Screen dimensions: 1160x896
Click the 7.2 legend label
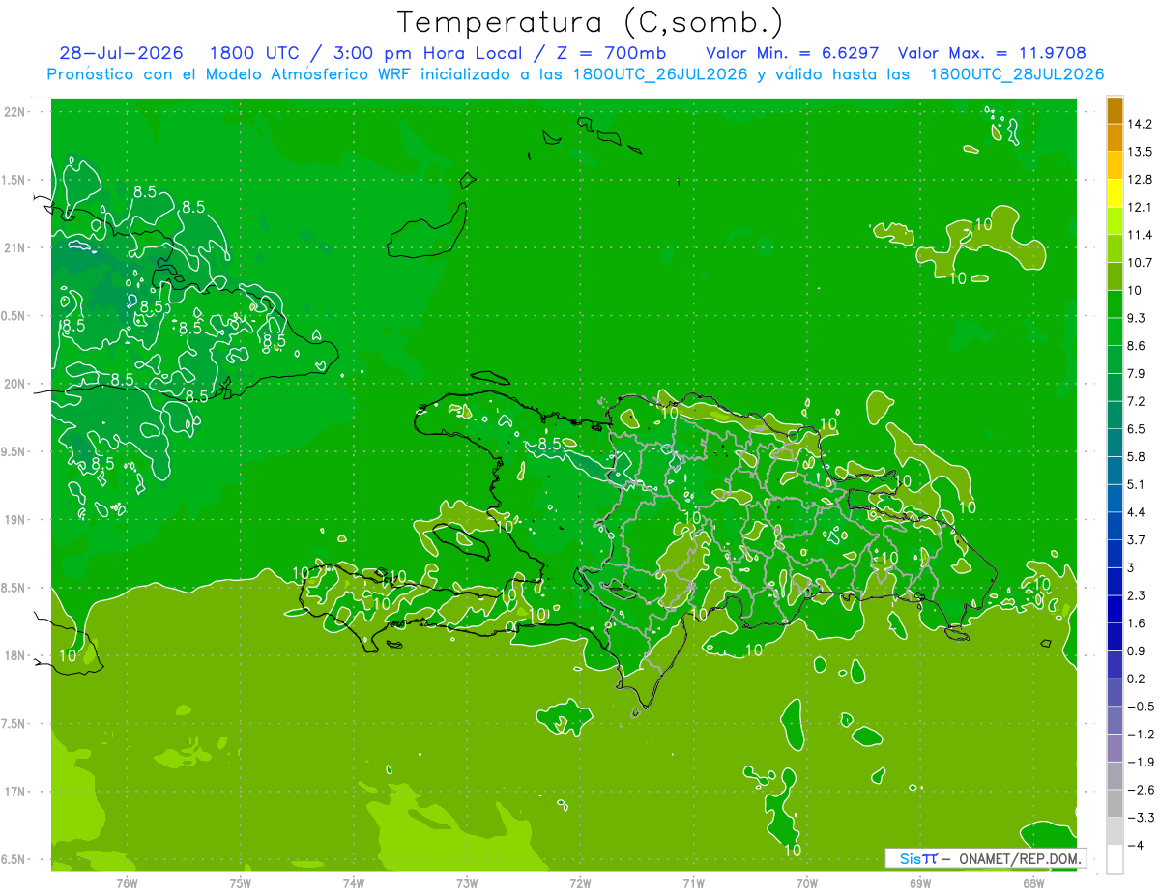(1138, 401)
